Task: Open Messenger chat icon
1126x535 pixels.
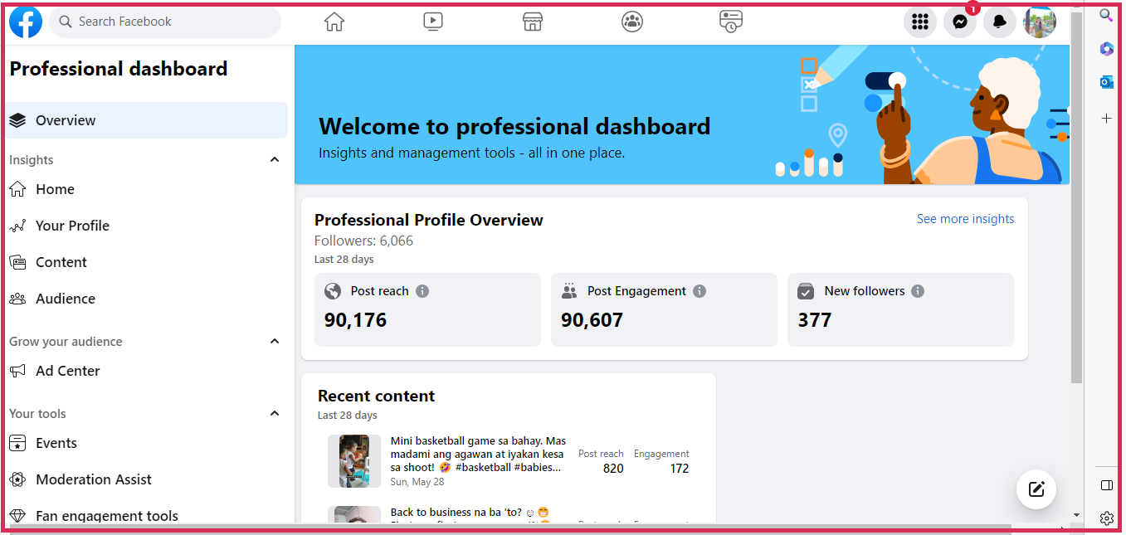Action: (960, 22)
